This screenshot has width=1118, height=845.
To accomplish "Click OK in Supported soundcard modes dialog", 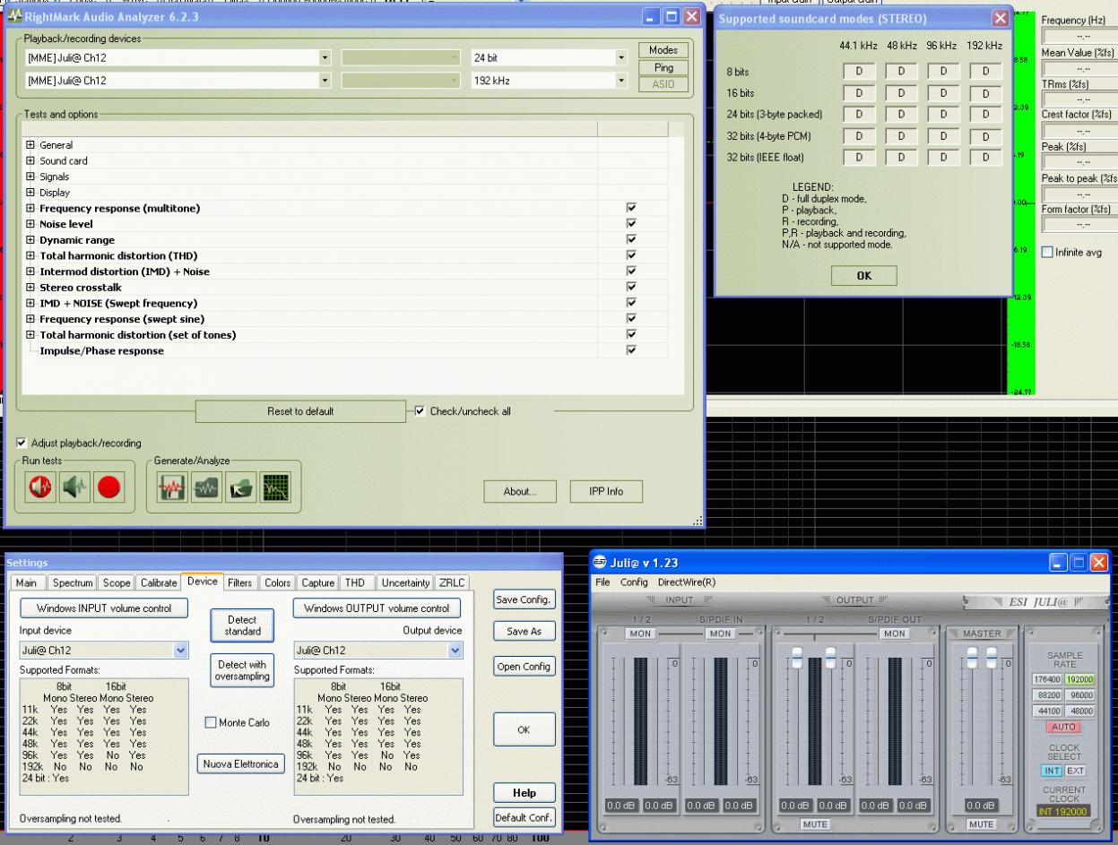I will point(864,276).
